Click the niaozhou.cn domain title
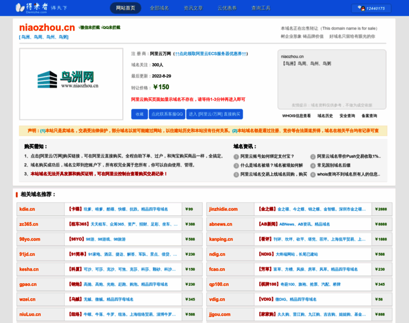 47,27
